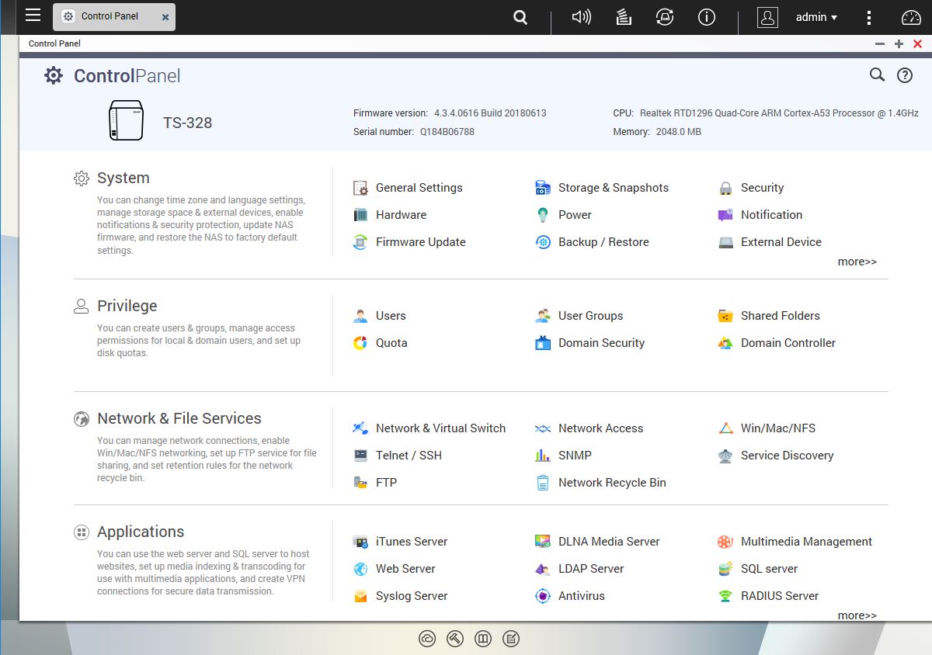The width and height of the screenshot is (932, 655).
Task: Expand more System settings
Action: tap(857, 262)
